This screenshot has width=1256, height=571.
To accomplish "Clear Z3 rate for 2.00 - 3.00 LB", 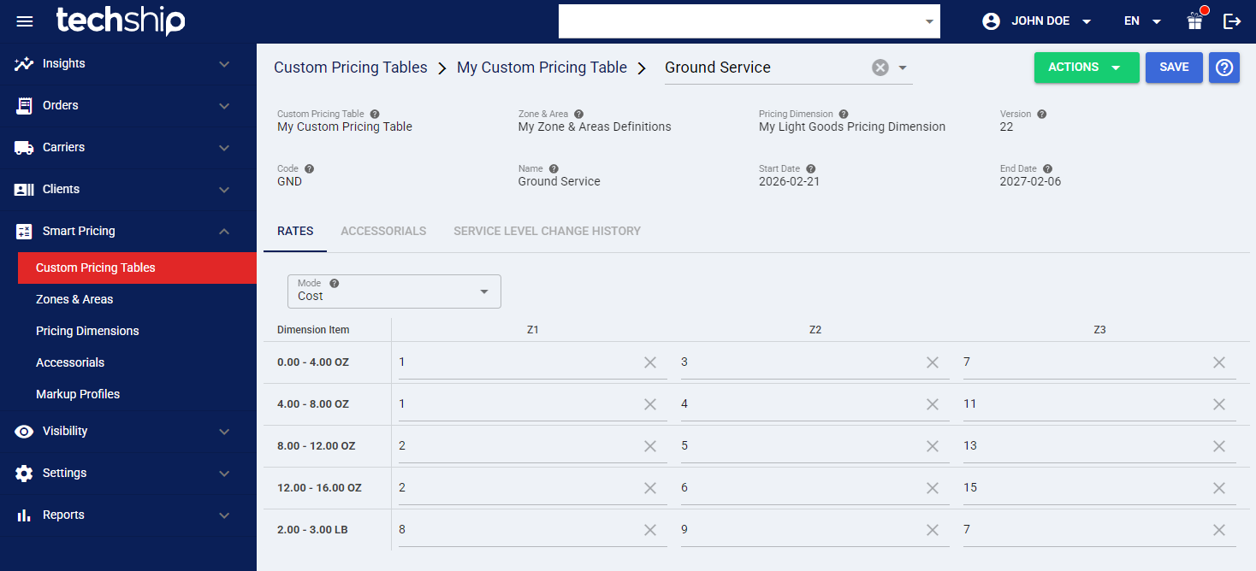I will pos(1219,530).
